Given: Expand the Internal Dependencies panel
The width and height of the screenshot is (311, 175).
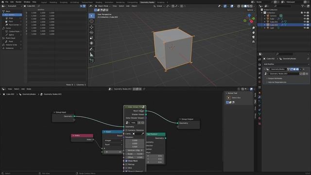Looking at the screenshot, I should (x=277, y=82).
